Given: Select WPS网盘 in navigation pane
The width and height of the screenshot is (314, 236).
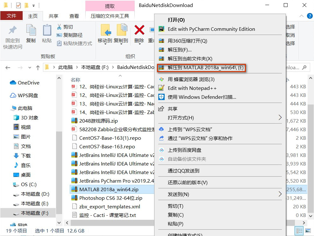Looking at the screenshot, I should click(24, 95).
